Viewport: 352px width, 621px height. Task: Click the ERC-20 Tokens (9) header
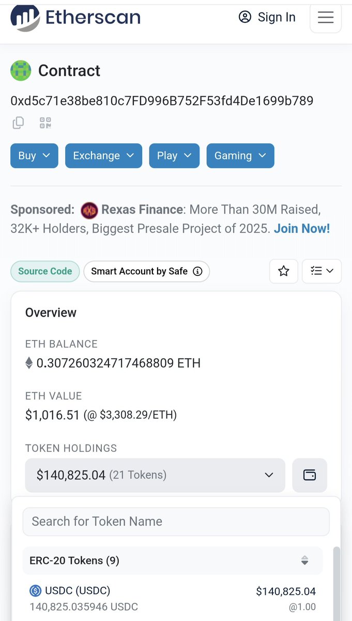pos(173,560)
